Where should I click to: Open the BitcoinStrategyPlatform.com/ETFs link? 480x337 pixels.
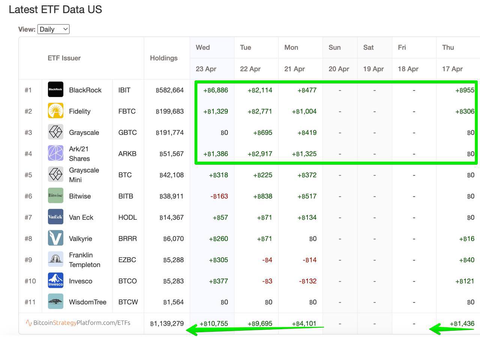tap(78, 323)
